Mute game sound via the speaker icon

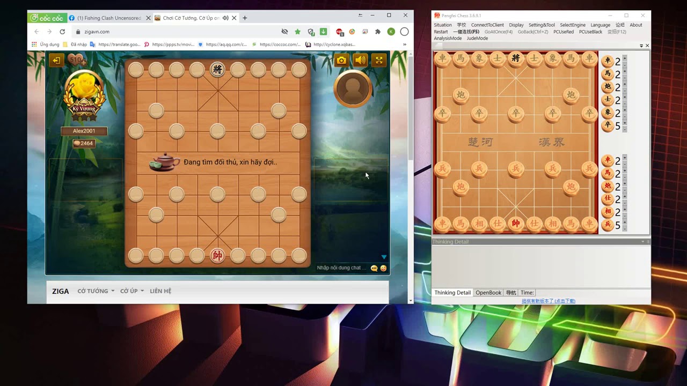(360, 61)
